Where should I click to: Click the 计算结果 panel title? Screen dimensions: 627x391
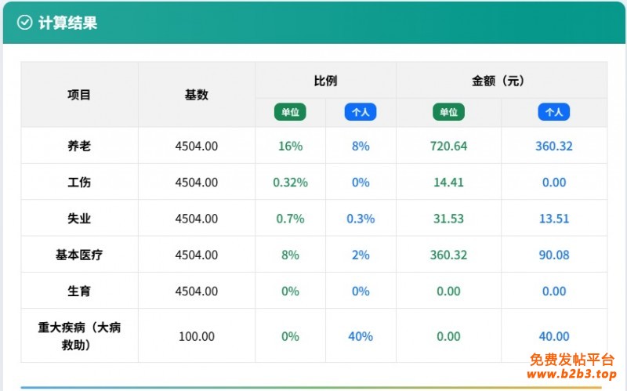pos(67,23)
